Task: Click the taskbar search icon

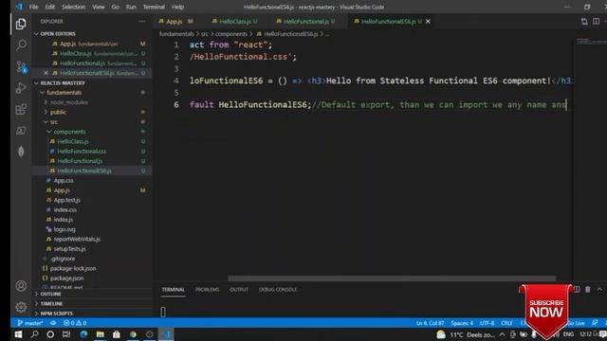Action: (x=34, y=334)
